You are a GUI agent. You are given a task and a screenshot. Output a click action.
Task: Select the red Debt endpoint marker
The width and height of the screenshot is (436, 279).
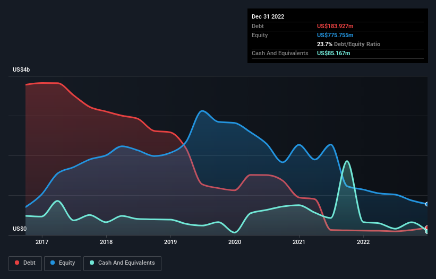pyautogui.click(x=427, y=228)
